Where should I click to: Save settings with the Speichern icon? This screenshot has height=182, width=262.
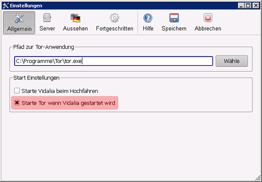point(174,18)
